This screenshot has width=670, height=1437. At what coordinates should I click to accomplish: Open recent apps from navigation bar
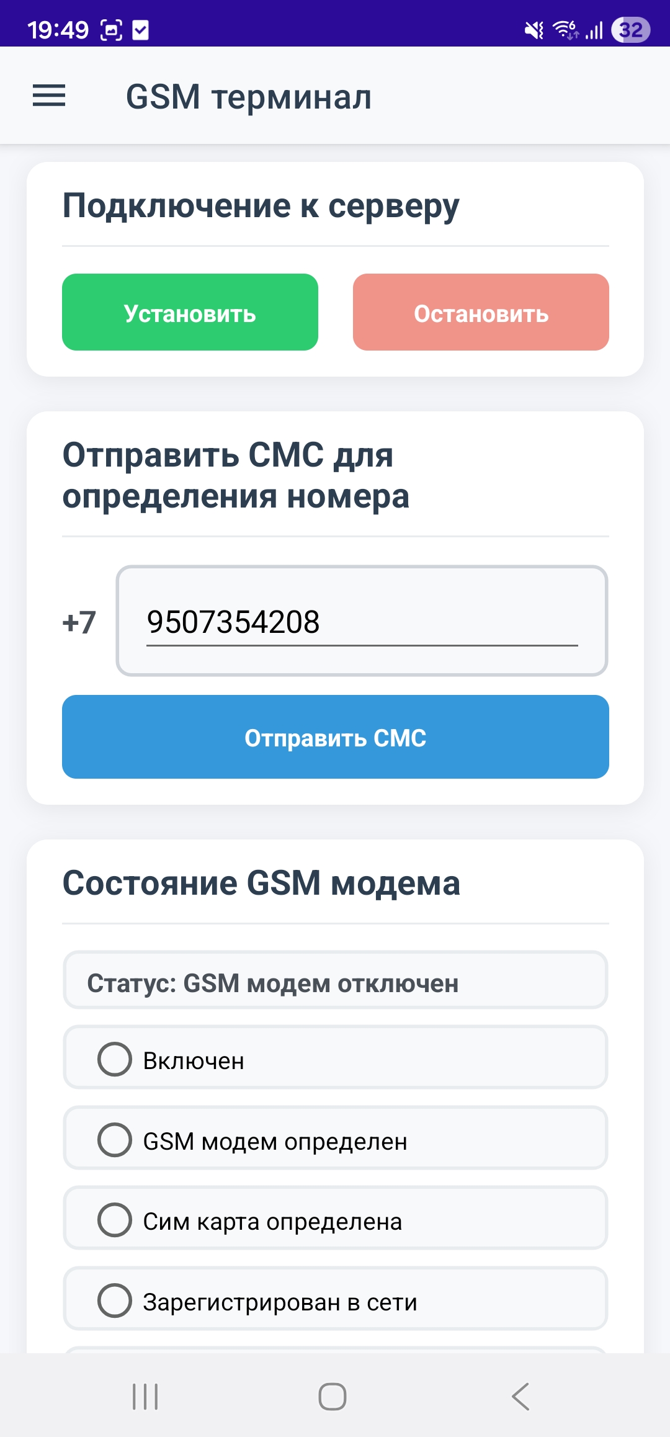[x=145, y=1397]
